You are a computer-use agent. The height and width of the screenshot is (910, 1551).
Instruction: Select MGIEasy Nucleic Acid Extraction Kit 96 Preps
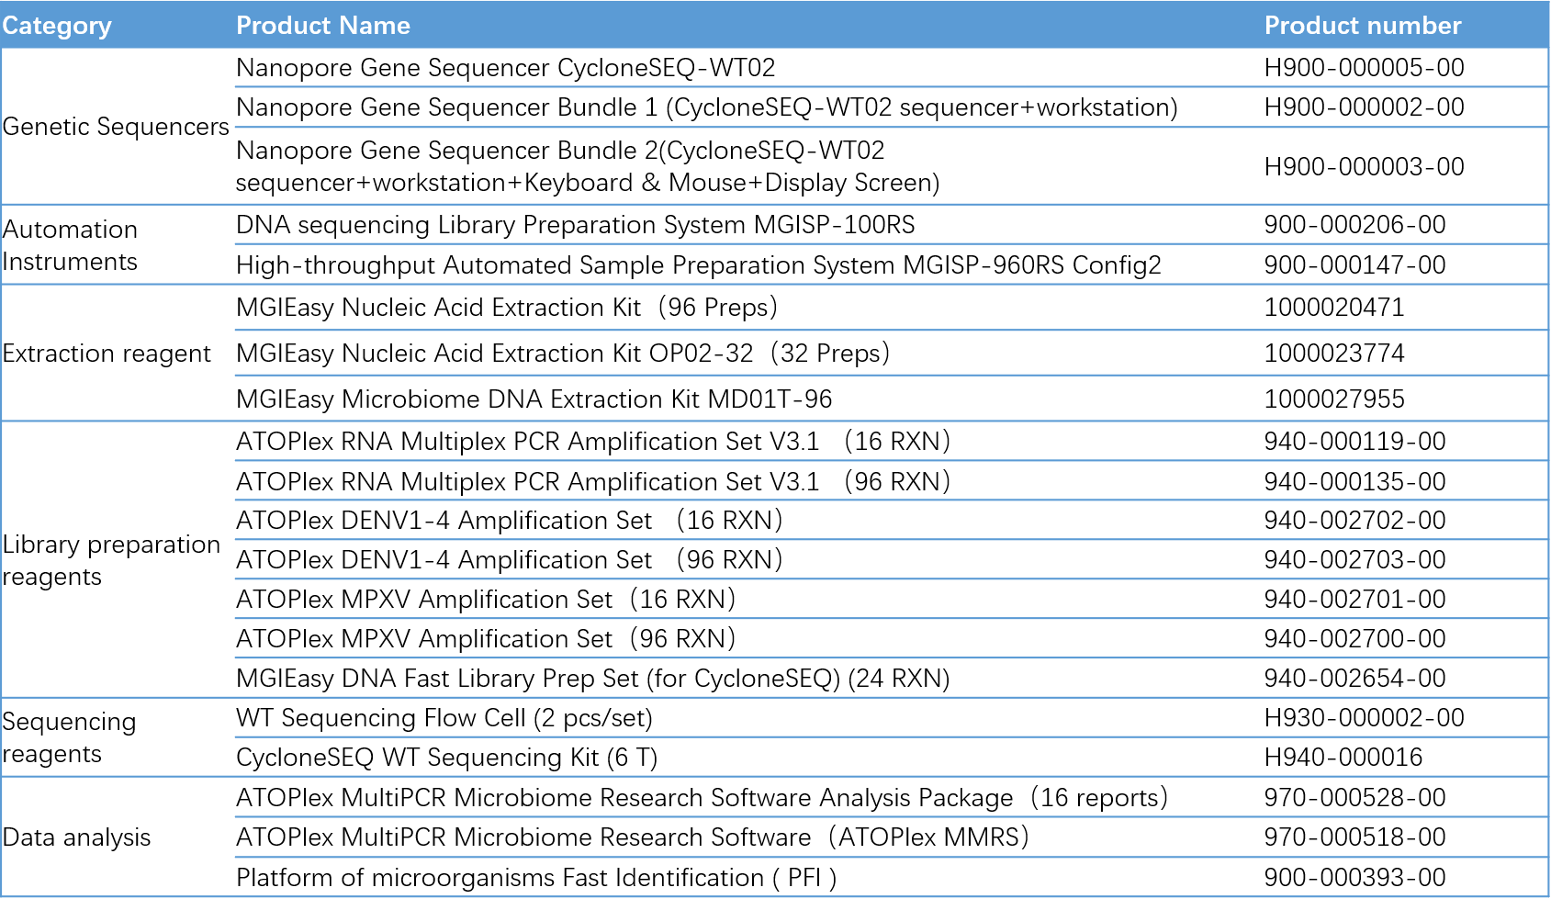coord(507,308)
